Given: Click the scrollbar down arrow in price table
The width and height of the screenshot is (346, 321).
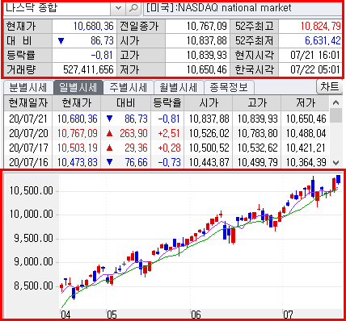Looking at the screenshot, I should point(335,162).
